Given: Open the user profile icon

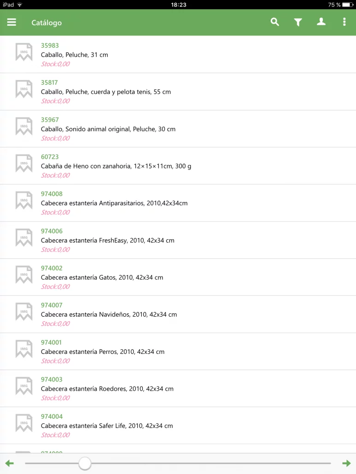Looking at the screenshot, I should 321,22.
